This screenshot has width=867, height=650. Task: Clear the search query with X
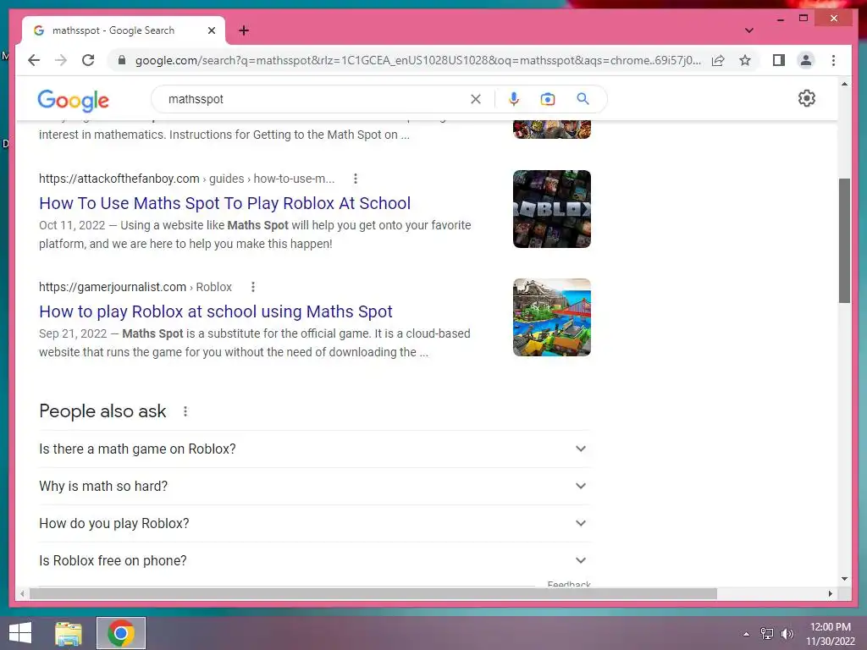[476, 99]
